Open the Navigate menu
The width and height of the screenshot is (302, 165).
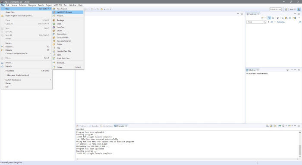[x=32, y=5]
